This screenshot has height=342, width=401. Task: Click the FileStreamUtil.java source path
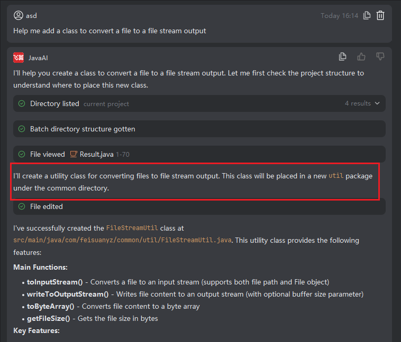(x=123, y=240)
